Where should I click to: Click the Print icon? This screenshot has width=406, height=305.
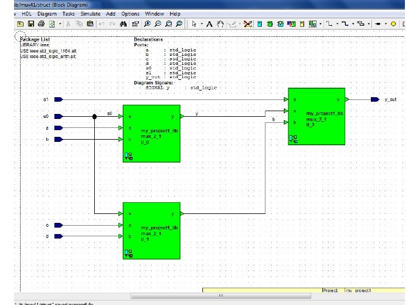[x=41, y=24]
